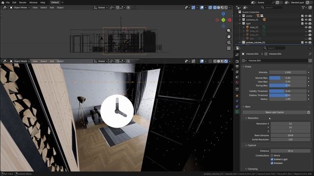Viewport: 314px width, 176px height.
Task: Select solid shading in top viewport
Action: tap(218, 8)
